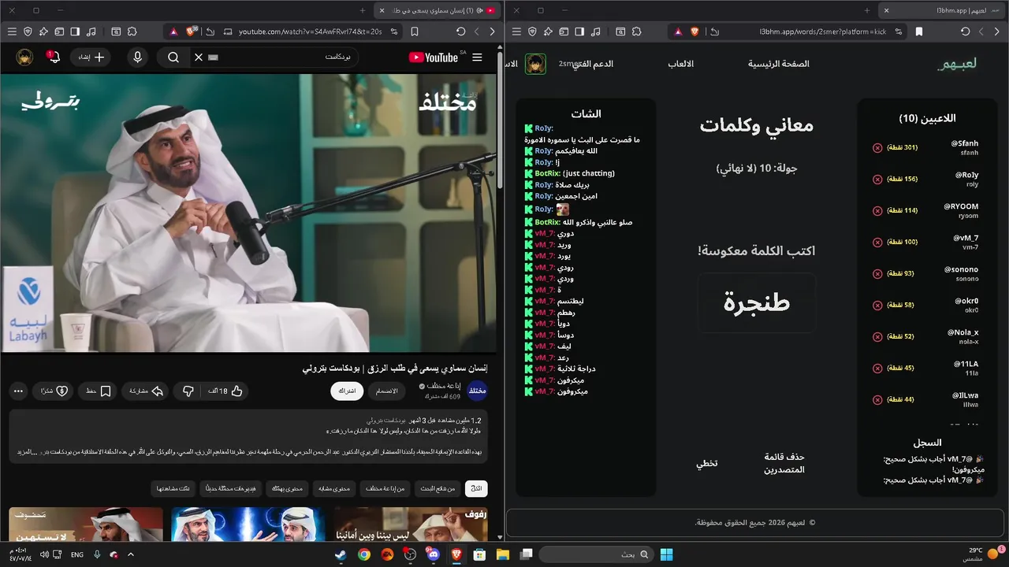Reload the YouTube page in left browser
This screenshot has width=1009, height=567.
click(460, 31)
